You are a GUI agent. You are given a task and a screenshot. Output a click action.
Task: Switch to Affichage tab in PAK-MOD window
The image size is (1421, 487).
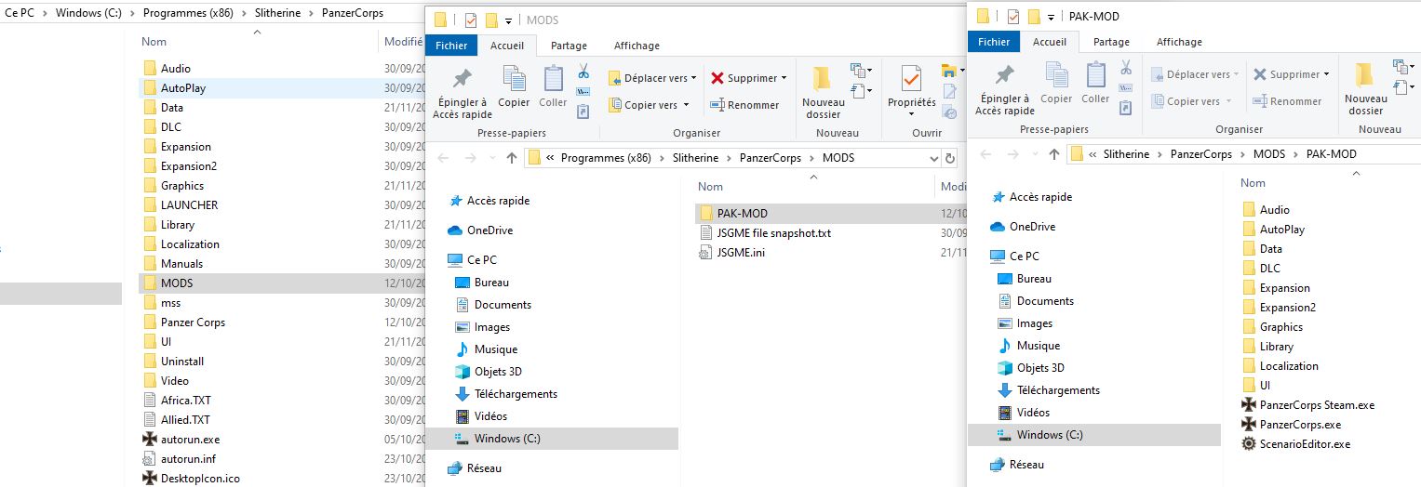click(x=1179, y=42)
